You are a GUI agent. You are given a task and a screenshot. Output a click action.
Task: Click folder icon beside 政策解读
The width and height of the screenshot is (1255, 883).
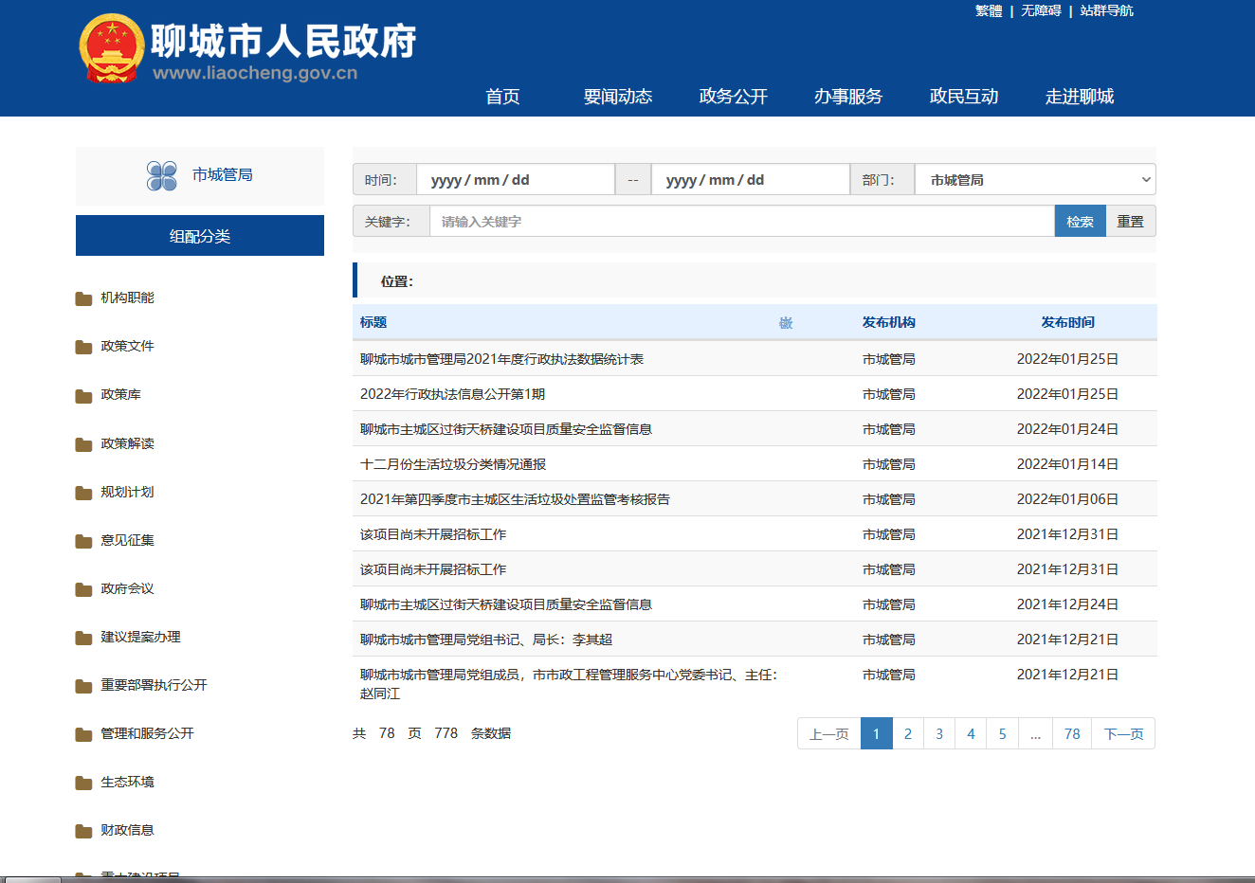tap(83, 444)
